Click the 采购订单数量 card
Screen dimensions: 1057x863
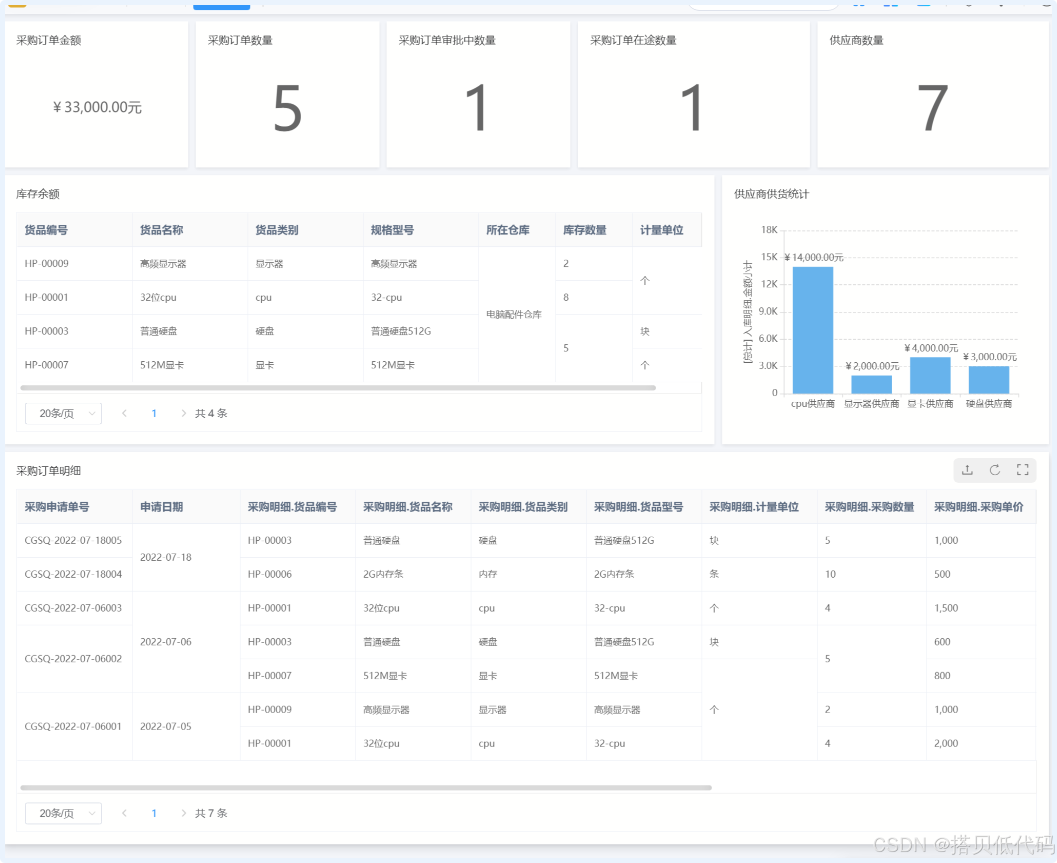coord(287,94)
